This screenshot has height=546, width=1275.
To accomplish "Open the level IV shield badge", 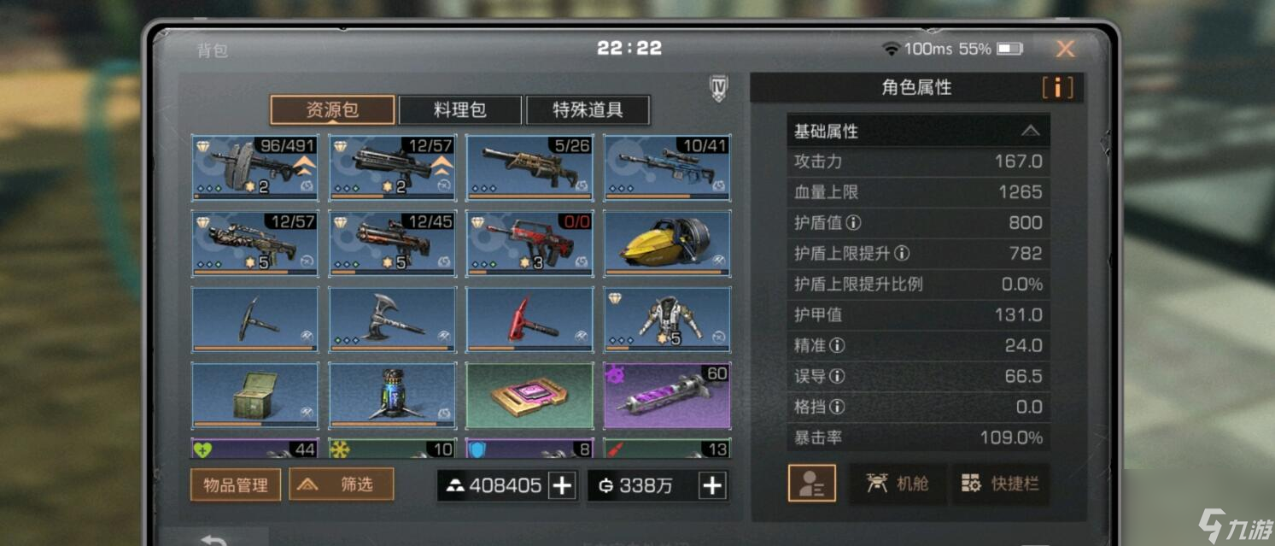I will point(719,88).
